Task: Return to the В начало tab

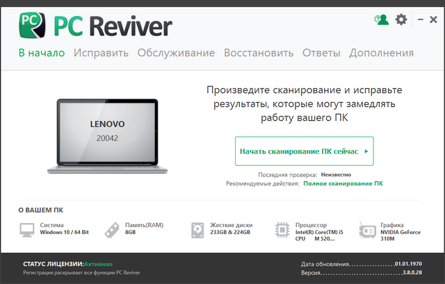Action: coord(42,53)
